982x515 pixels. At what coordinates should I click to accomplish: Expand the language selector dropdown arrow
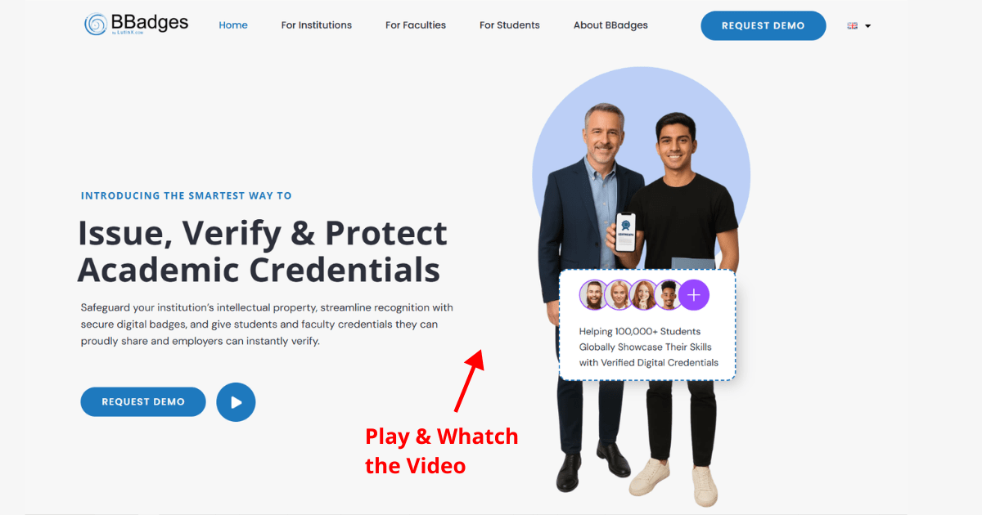(x=867, y=26)
